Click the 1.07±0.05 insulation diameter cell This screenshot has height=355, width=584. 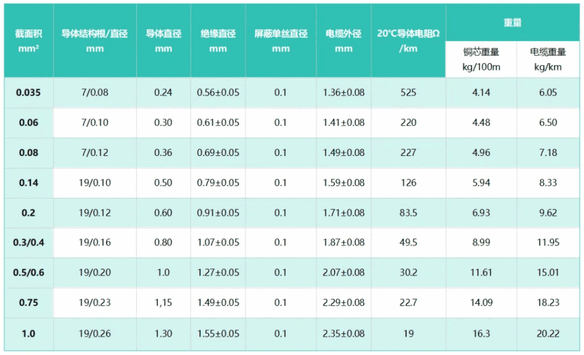(218, 243)
